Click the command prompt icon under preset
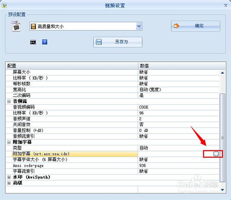Image resolution: width=231 pixels, height=200 pixels. click(x=33, y=42)
